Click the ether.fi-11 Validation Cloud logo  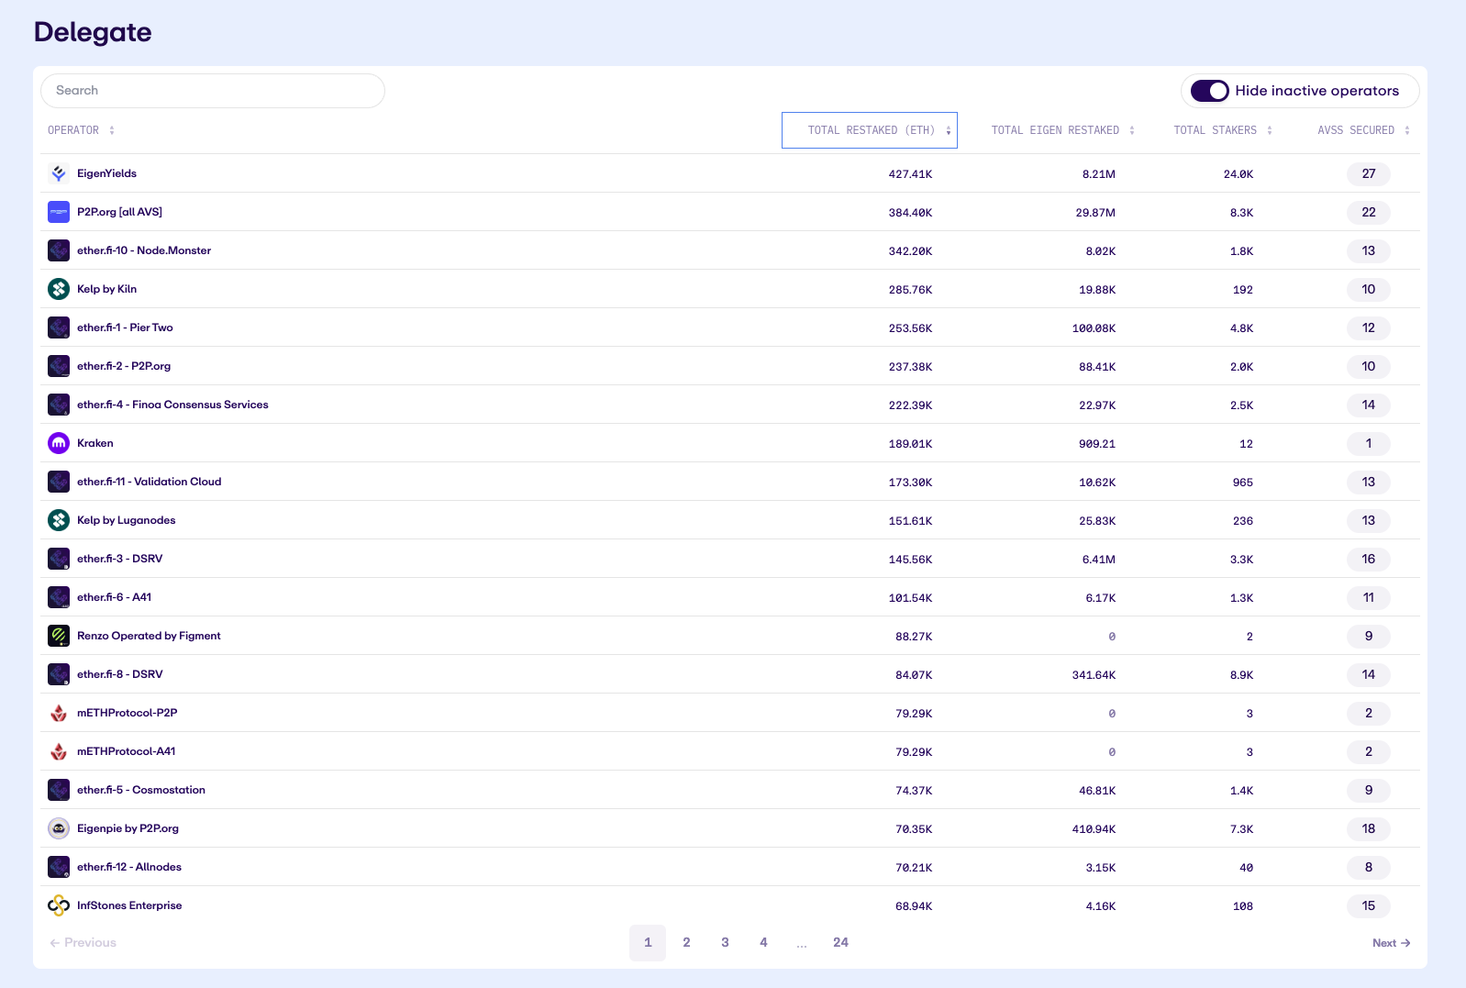59,482
